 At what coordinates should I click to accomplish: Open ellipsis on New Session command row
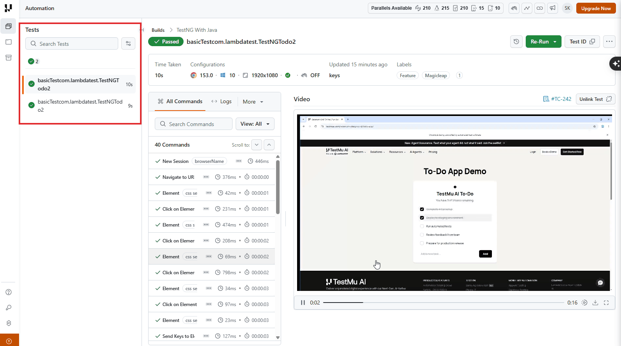point(239,161)
